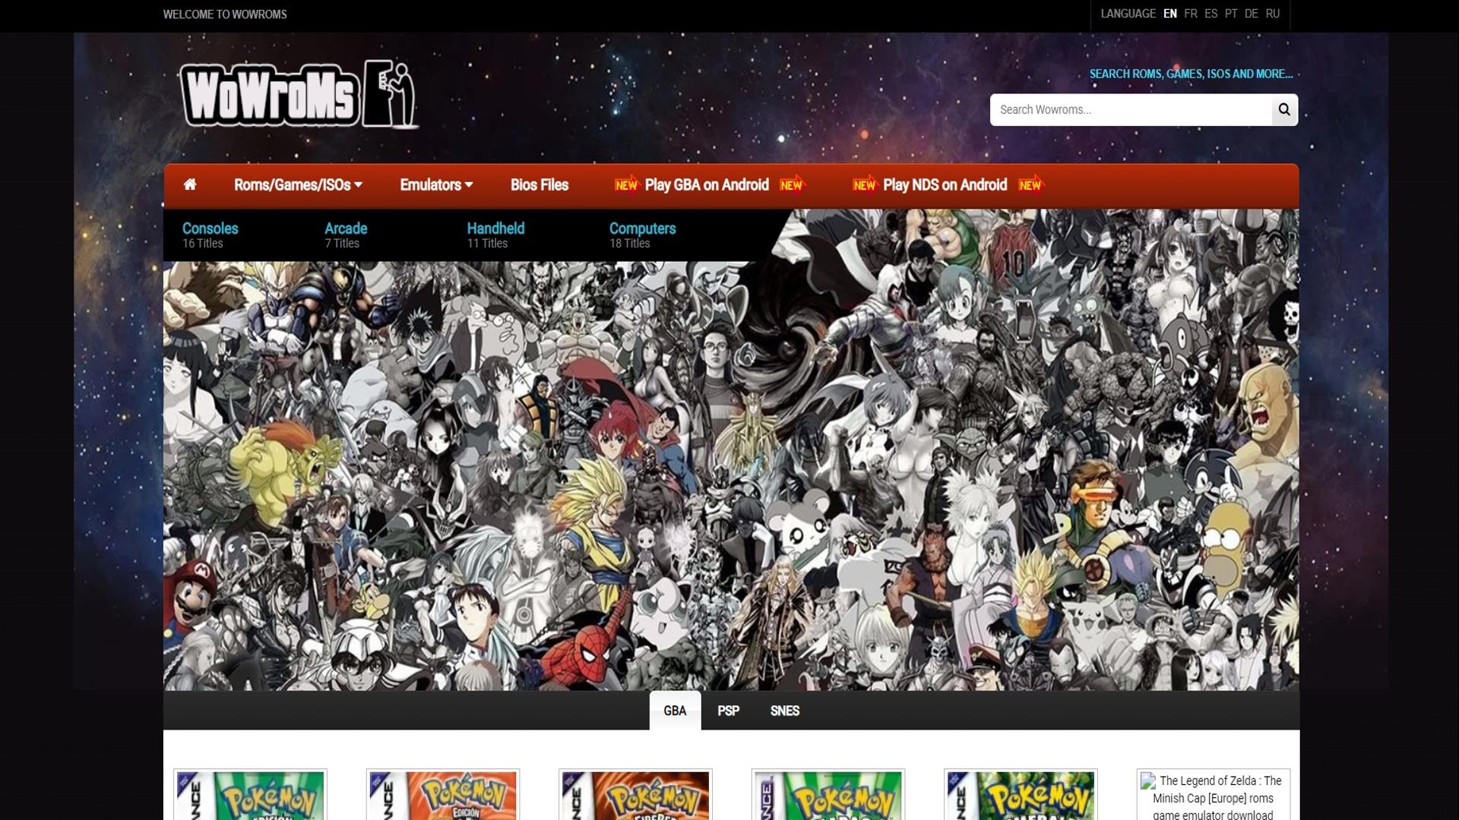The height and width of the screenshot is (820, 1459).
Task: Open first Pokemon GBA cover thumbnail
Action: [250, 795]
